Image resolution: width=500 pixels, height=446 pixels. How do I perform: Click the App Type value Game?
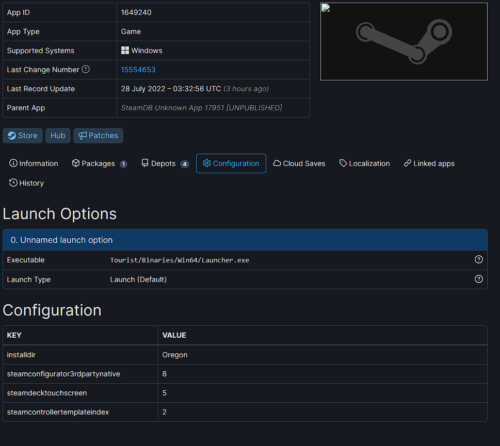pyautogui.click(x=131, y=31)
